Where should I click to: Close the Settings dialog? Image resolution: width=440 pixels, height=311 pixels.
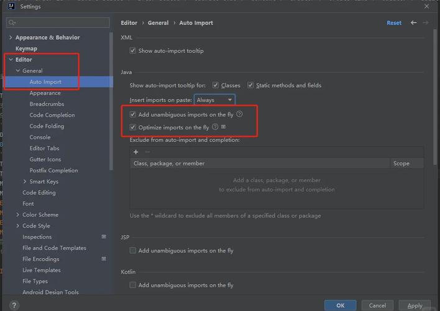pos(426,6)
